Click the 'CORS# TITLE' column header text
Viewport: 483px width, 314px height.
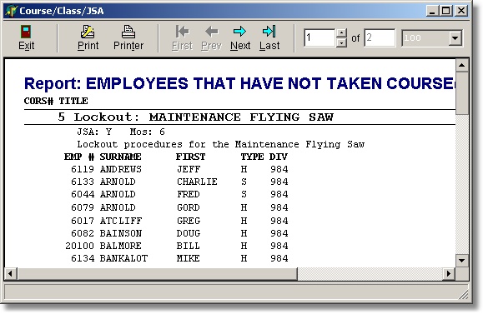(x=56, y=101)
